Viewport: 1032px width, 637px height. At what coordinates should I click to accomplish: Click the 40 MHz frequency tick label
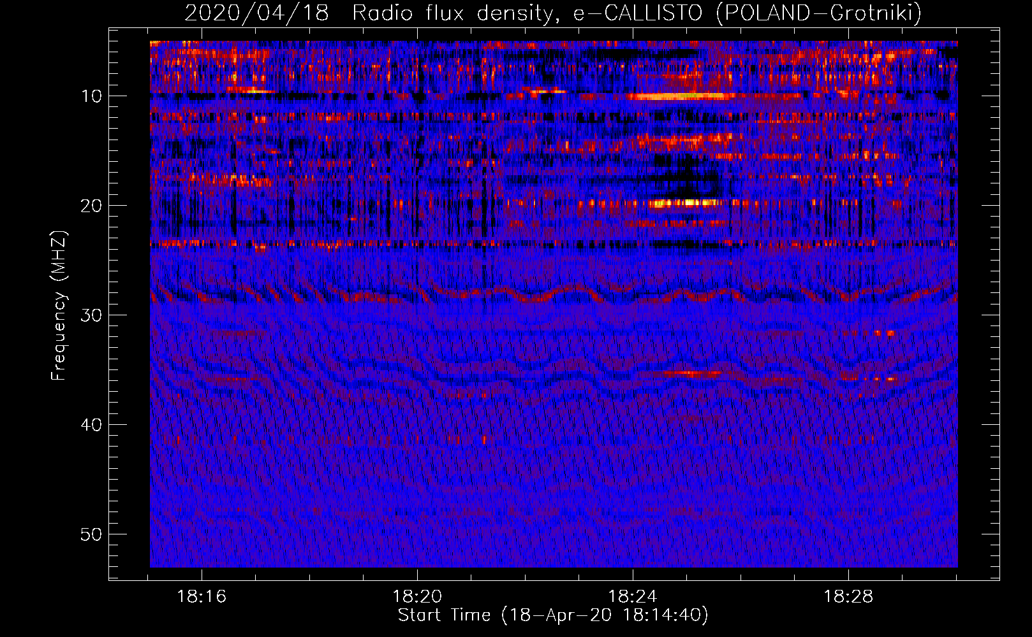pos(91,425)
